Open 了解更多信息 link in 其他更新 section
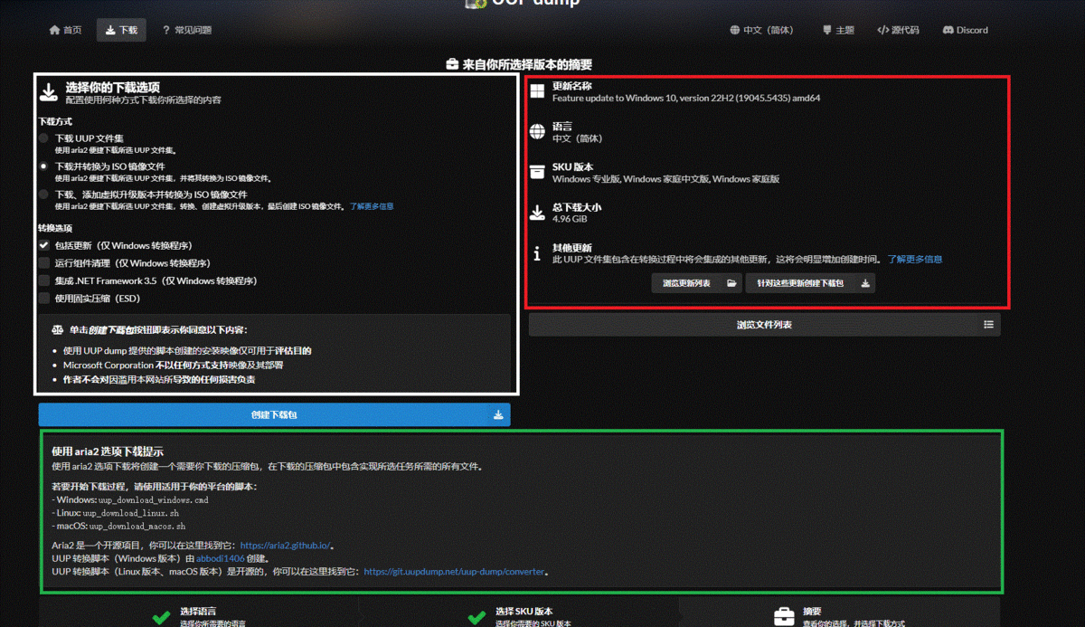 point(914,259)
